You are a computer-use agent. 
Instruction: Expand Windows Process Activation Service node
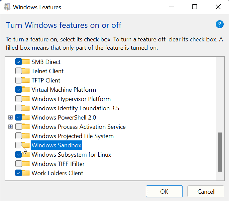coord(11,126)
